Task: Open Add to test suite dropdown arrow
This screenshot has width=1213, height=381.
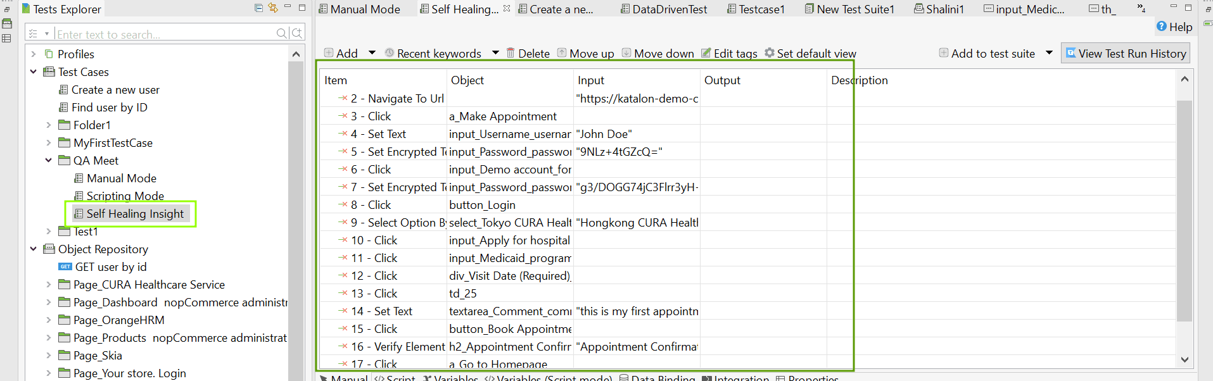Action: [1049, 53]
